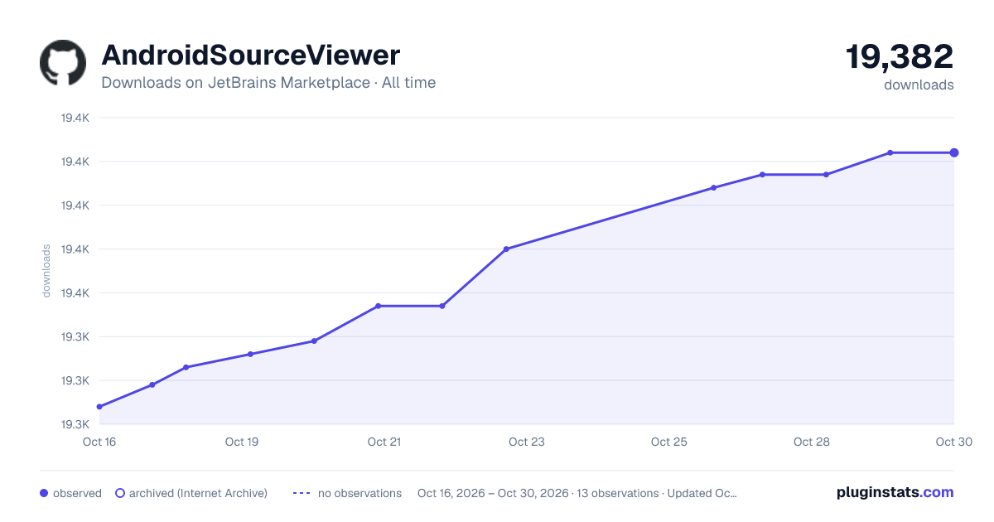Click the archived (Internet Archive) legend circle

120,493
